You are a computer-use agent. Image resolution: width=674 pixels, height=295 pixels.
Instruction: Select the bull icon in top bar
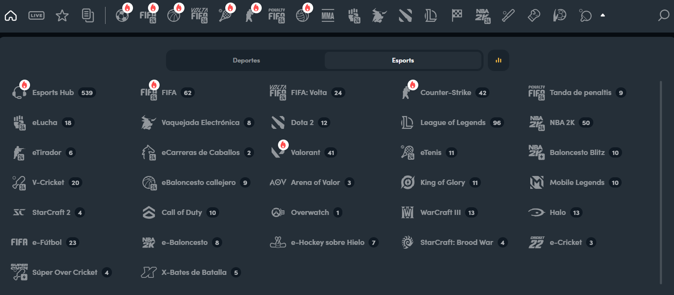(379, 16)
